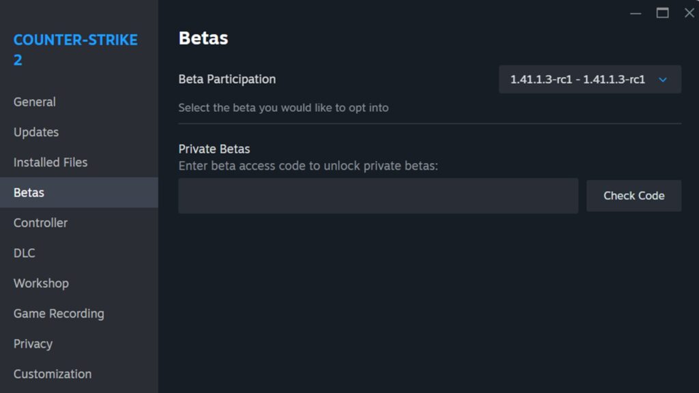
Task: View the Installed Files section
Action: 50,162
